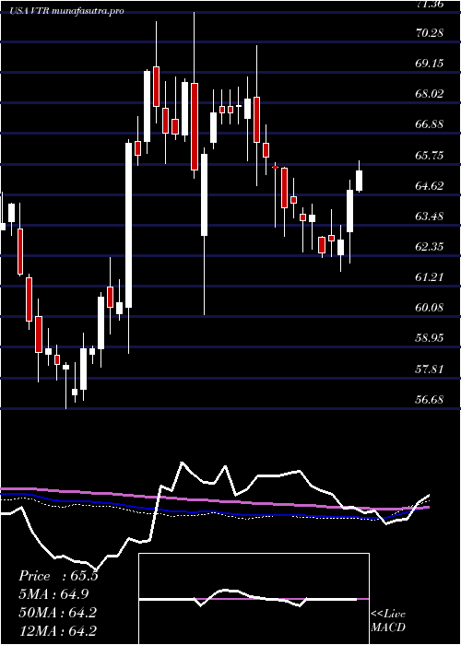Select the 63.48 price axis label
The image size is (461, 645).
[430, 216]
